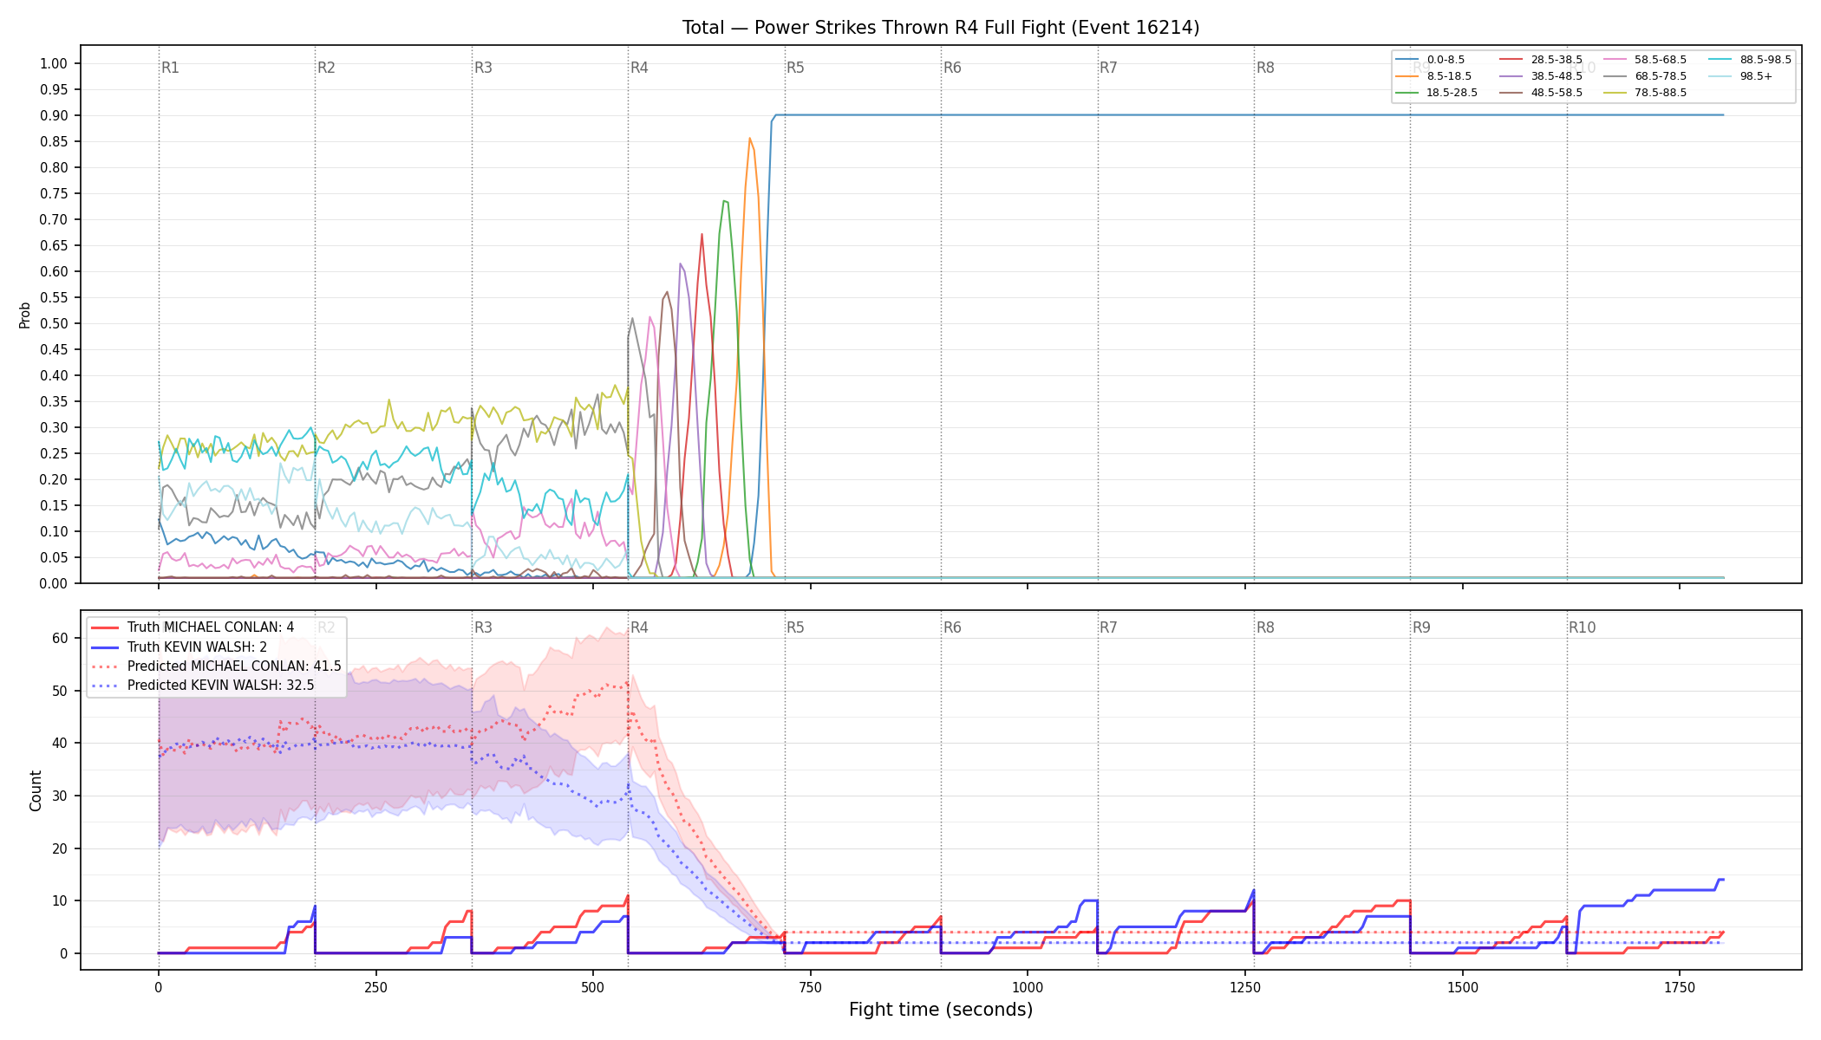Click the R8 round marker in bottom chart
Viewport: 1821px width, 1040px height.
tap(1265, 627)
